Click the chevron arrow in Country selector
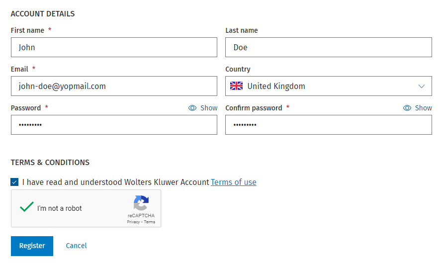This screenshot has width=442, height=266. pos(422,86)
